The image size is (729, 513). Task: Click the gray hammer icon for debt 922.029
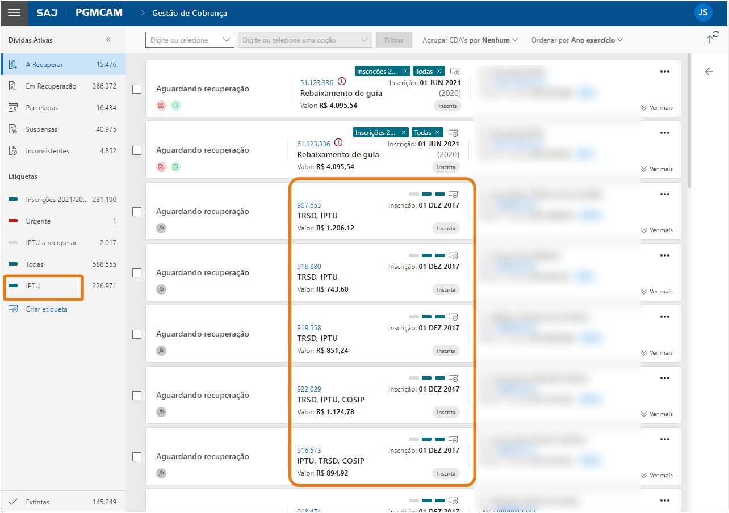pos(161,412)
